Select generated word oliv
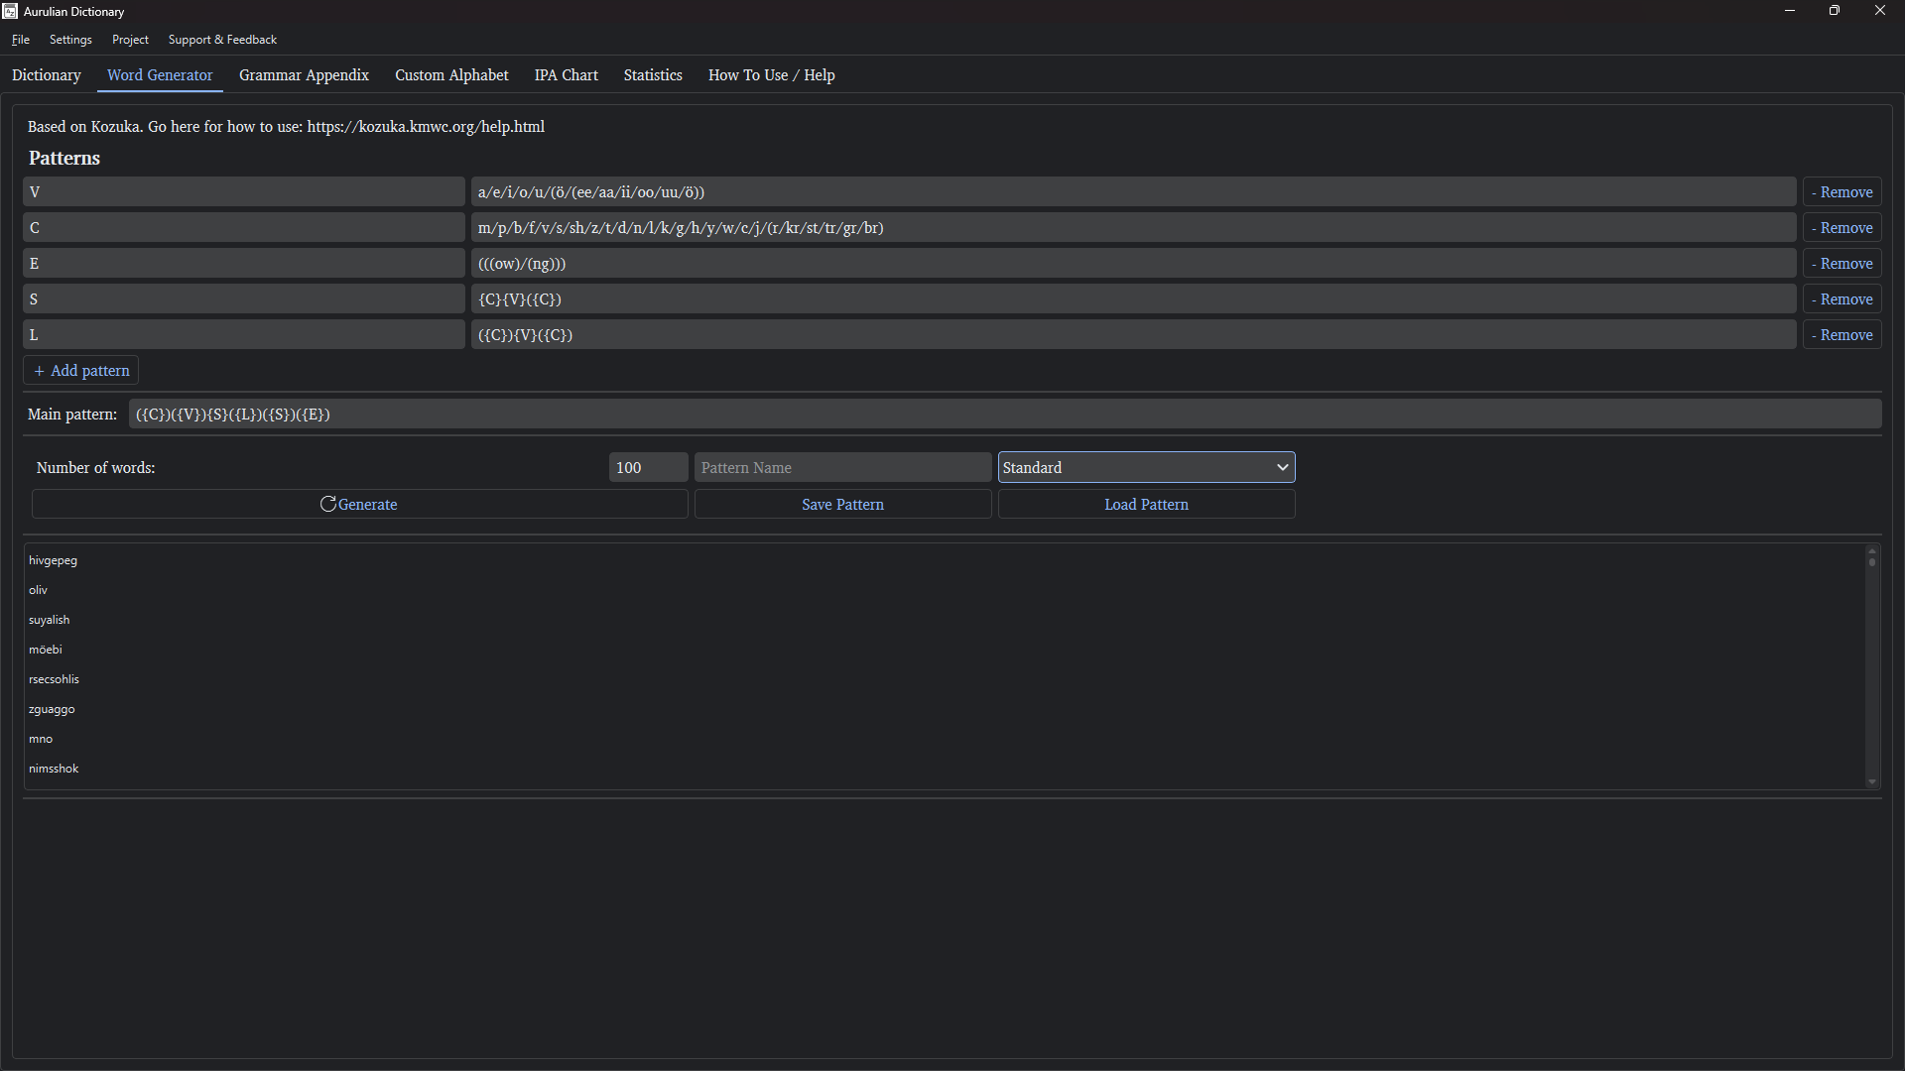 click(38, 590)
